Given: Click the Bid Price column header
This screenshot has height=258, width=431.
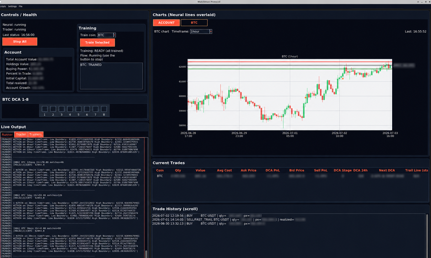Looking at the screenshot, I should [297, 170].
